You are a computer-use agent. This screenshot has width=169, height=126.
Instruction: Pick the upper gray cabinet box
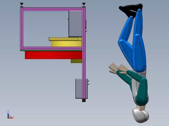pyautogui.click(x=75, y=24)
